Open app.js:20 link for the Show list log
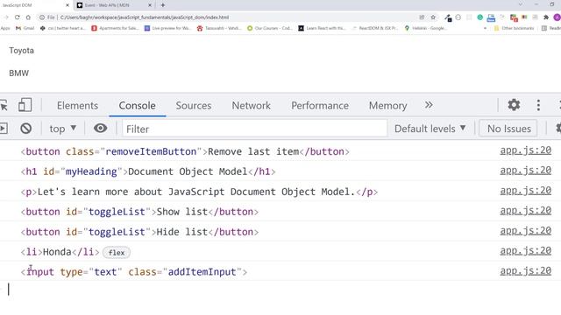The image size is (561, 315). click(x=525, y=211)
